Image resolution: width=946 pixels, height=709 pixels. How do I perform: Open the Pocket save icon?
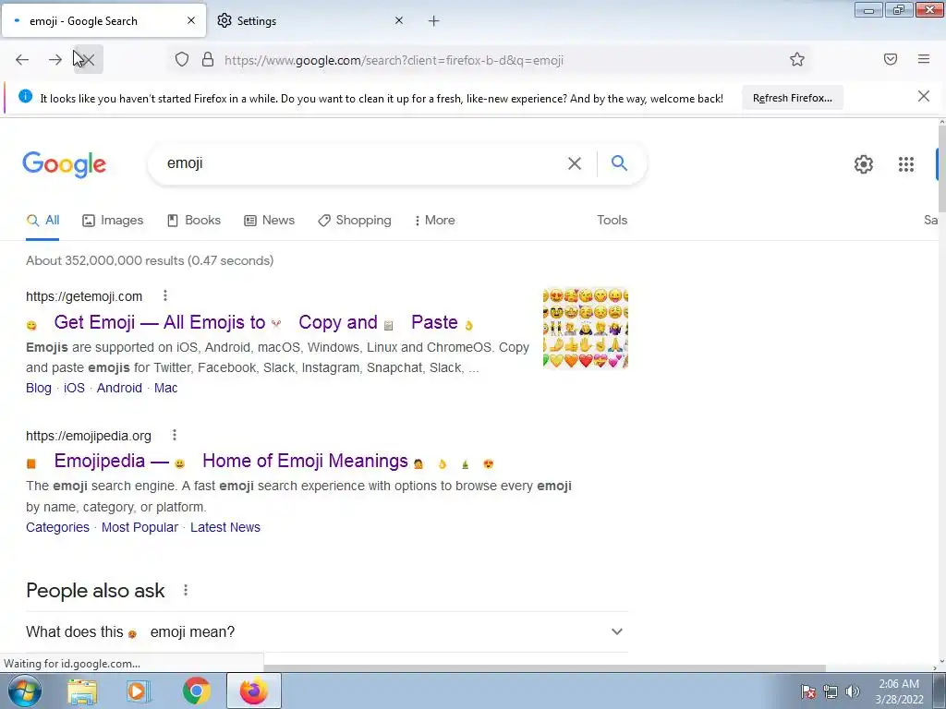(890, 59)
